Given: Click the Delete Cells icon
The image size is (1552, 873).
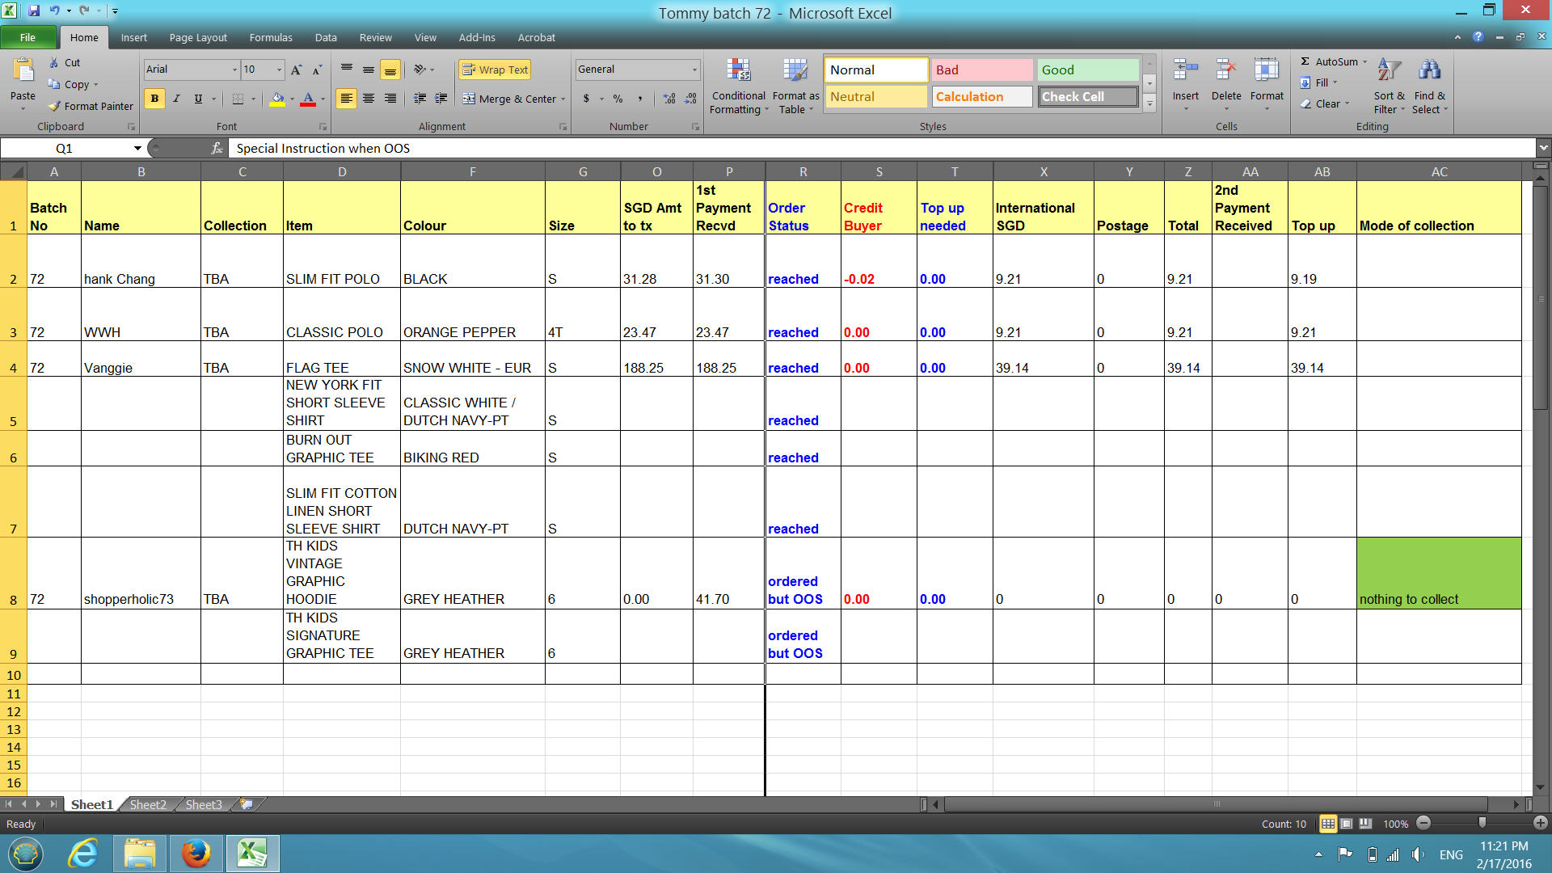Looking at the screenshot, I should pos(1225,70).
